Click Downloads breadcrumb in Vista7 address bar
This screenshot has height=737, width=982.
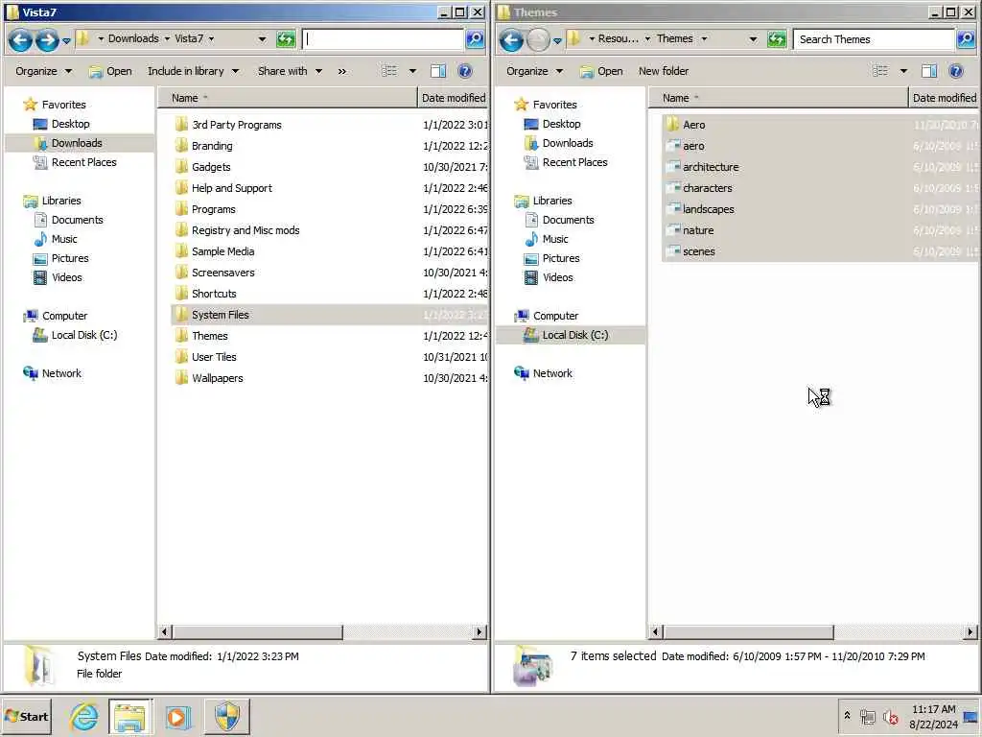pyautogui.click(x=133, y=38)
